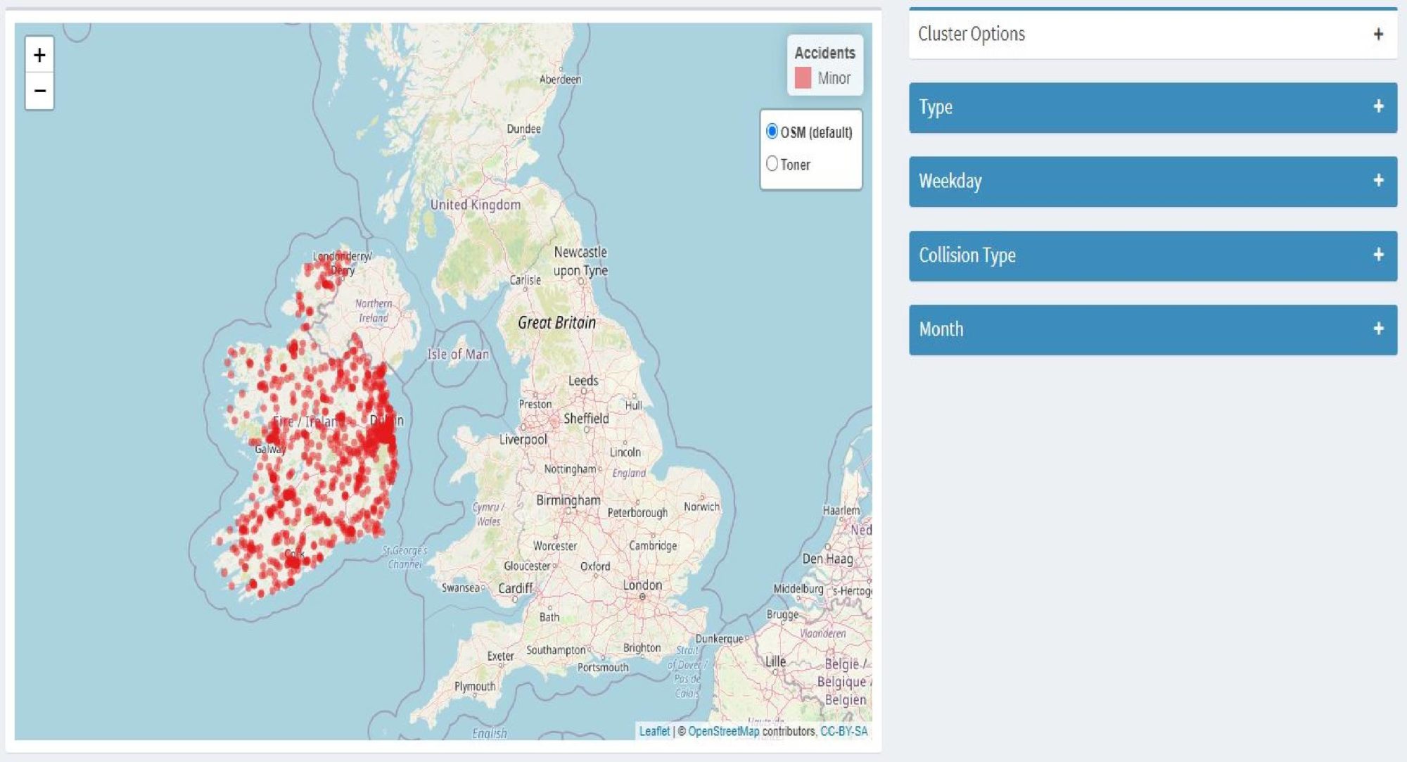This screenshot has height=762, width=1407.
Task: Click the plus icon on Type panel
Action: click(1377, 106)
